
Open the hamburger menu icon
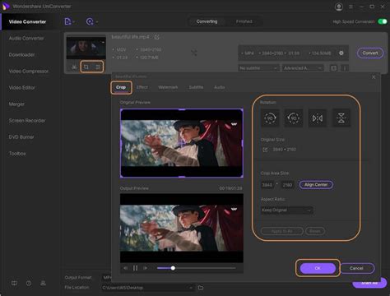(351, 7)
